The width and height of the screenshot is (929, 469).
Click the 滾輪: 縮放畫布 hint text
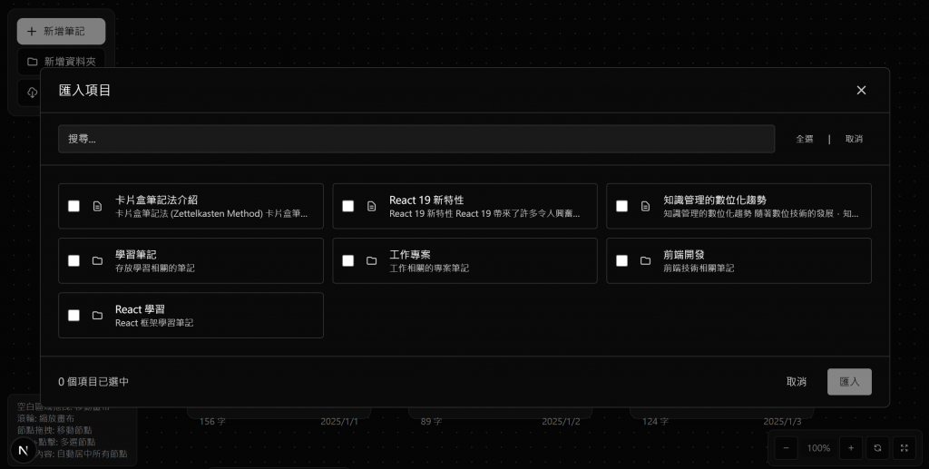[45, 419]
